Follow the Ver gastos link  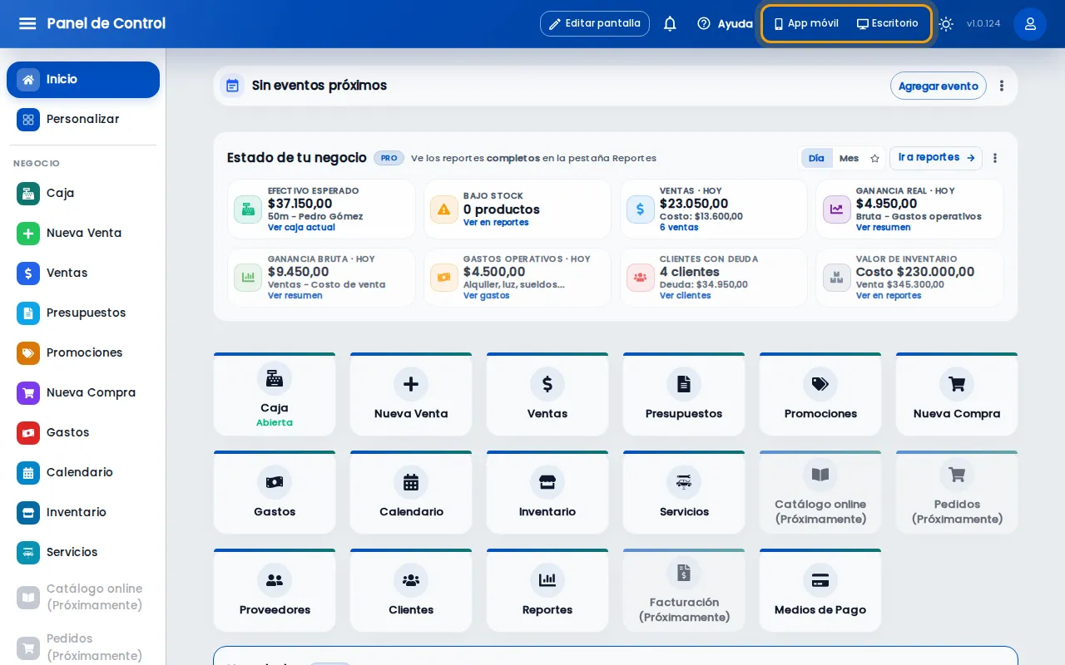[487, 296]
